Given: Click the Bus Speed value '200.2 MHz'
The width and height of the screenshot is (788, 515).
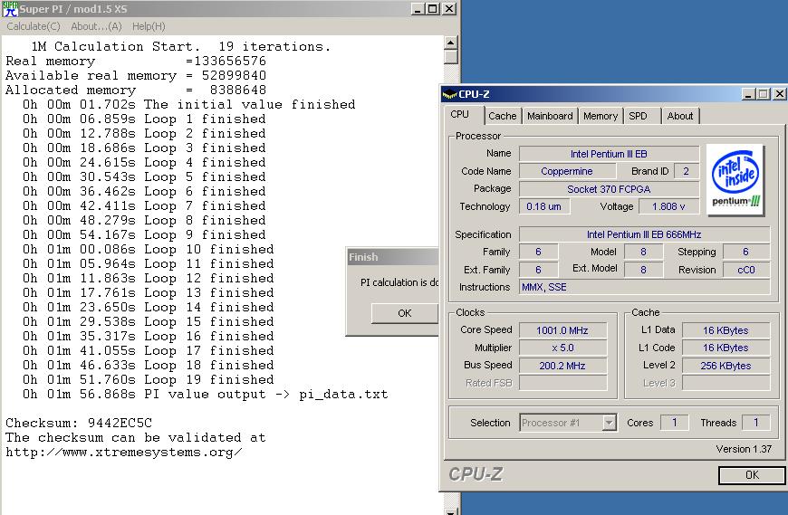Looking at the screenshot, I should click(562, 366).
